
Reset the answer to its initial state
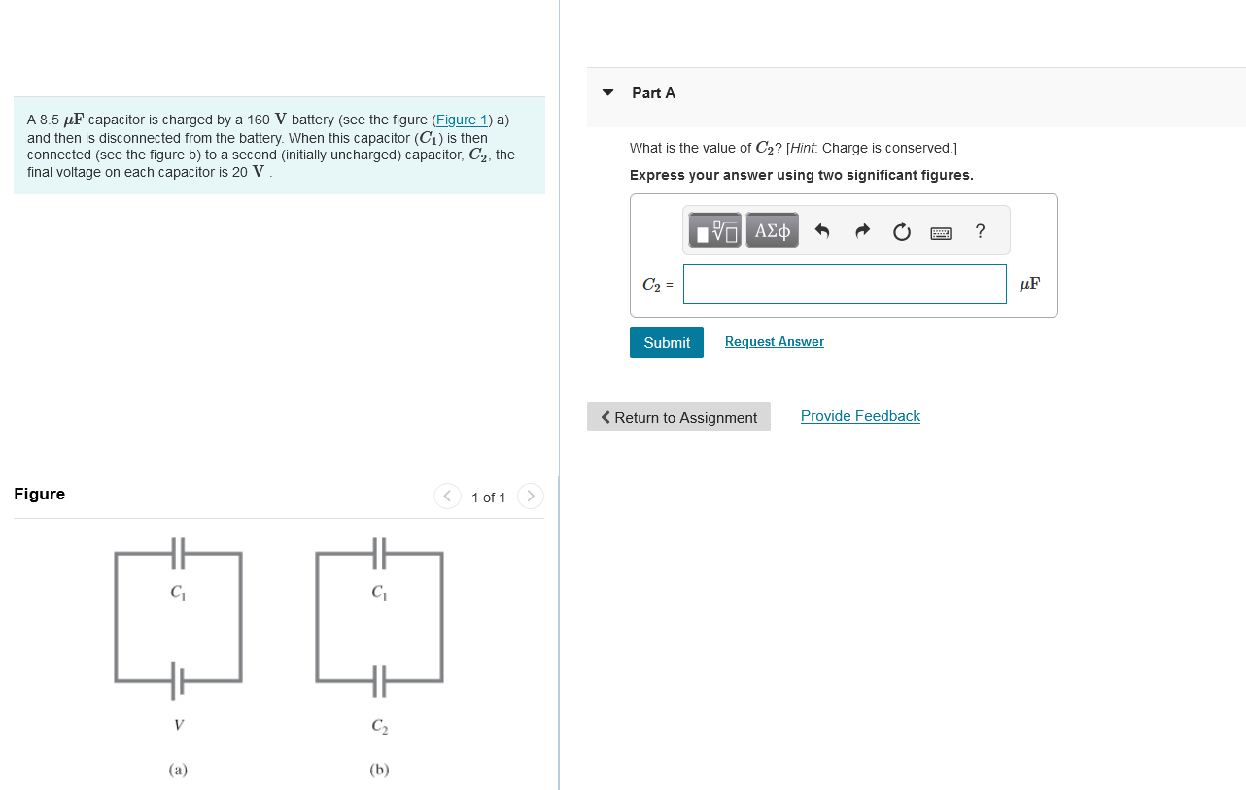pos(901,230)
